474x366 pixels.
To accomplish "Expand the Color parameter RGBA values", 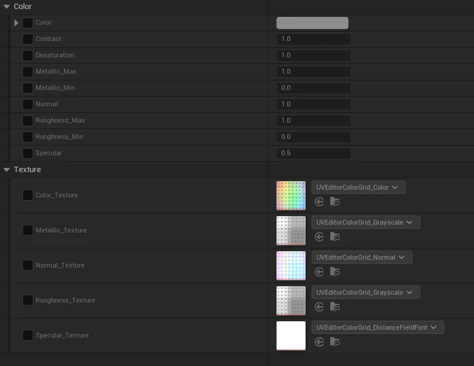I will point(16,23).
